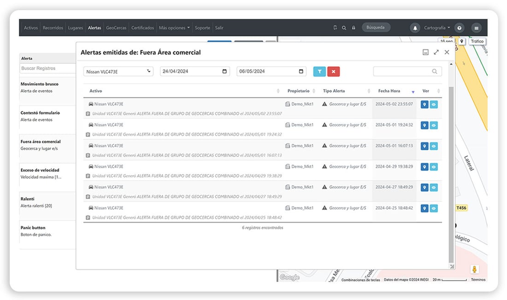Apply the blue filter button
The image size is (507, 300).
[319, 71]
